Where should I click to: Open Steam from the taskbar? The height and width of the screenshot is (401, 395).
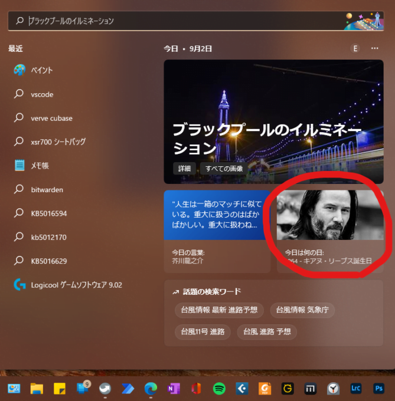(x=105, y=388)
